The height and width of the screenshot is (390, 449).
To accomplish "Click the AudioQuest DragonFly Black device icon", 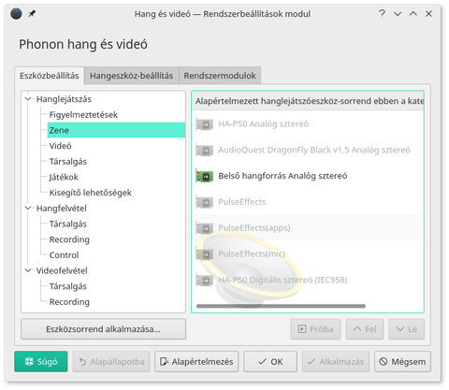I will pos(205,151).
